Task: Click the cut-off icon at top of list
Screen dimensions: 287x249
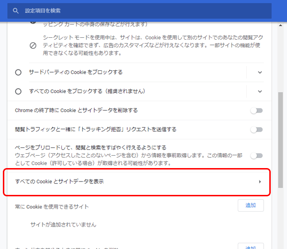Action: click(x=33, y=22)
